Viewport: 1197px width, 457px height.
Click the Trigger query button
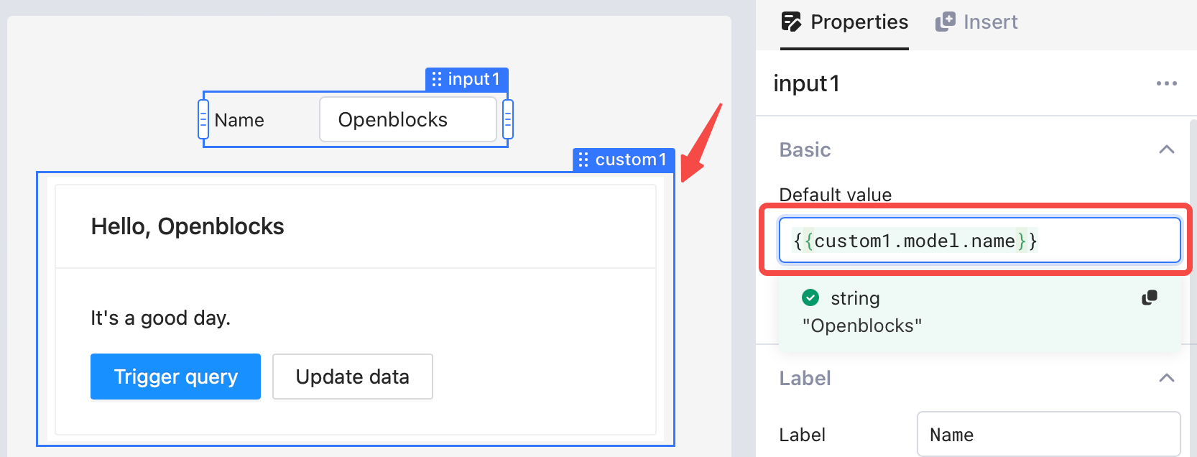click(175, 377)
